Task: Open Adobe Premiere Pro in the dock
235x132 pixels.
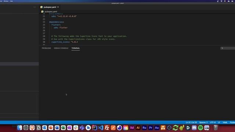Action: (151, 128)
